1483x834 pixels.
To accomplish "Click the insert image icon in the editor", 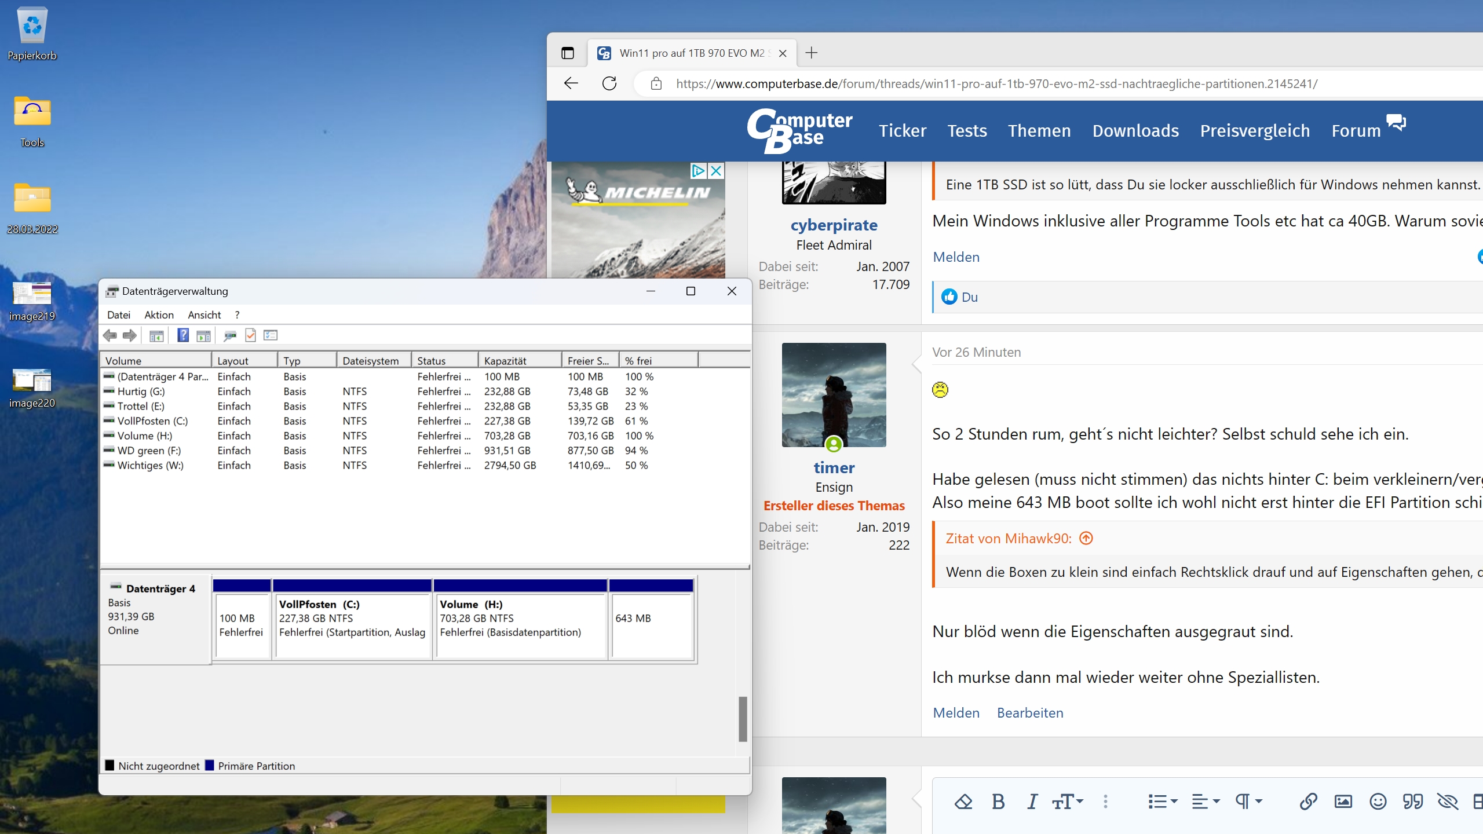I will click(x=1343, y=802).
